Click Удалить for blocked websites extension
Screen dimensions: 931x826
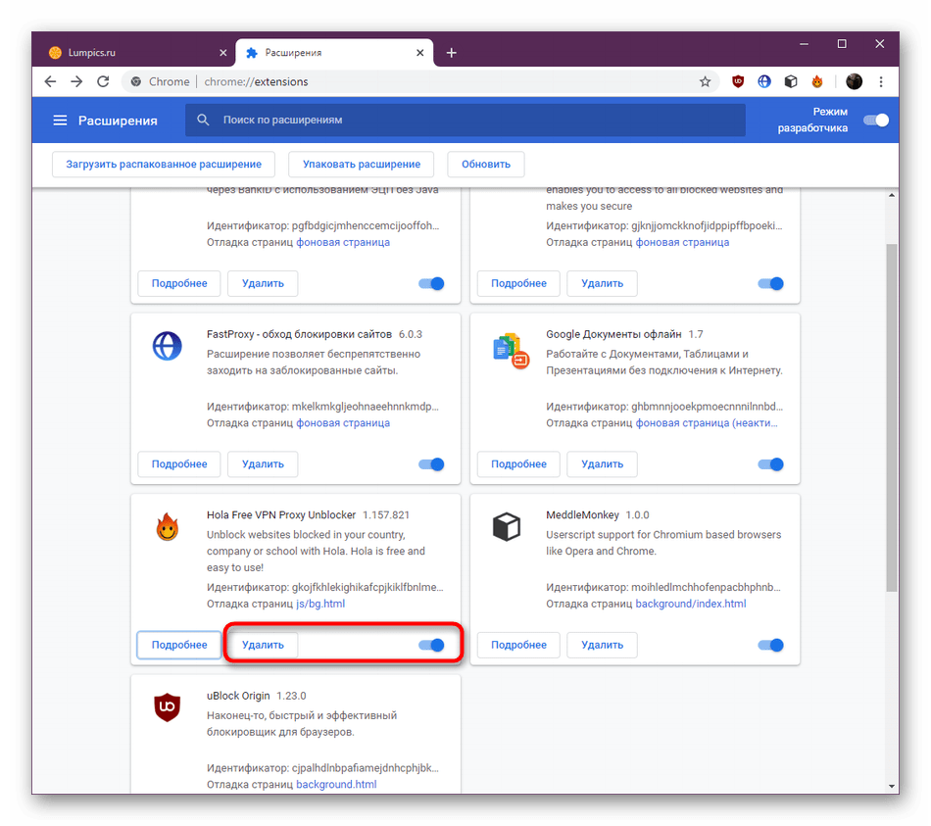602,283
